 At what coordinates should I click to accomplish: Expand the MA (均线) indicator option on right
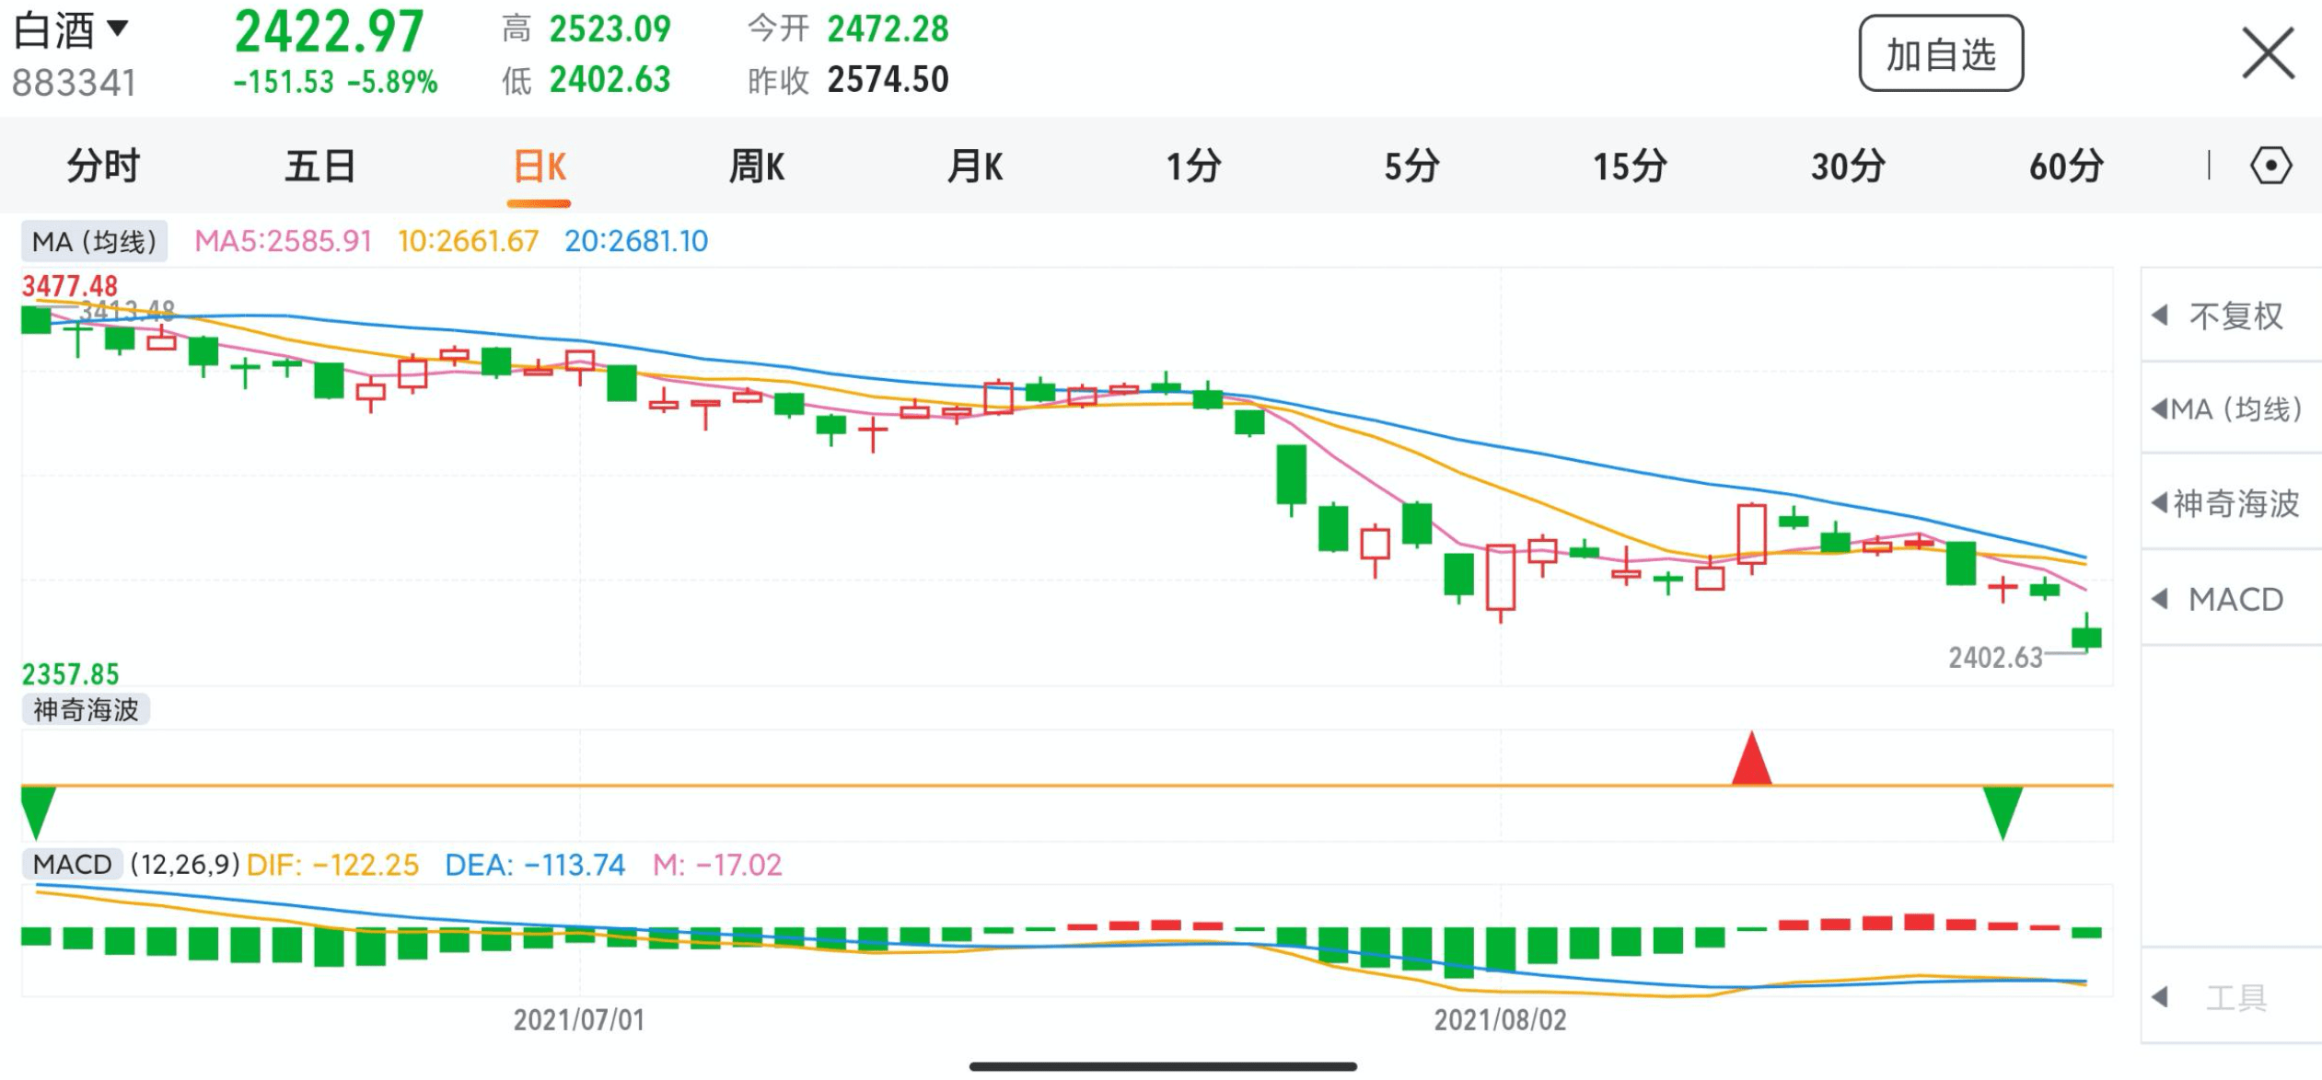(2231, 408)
